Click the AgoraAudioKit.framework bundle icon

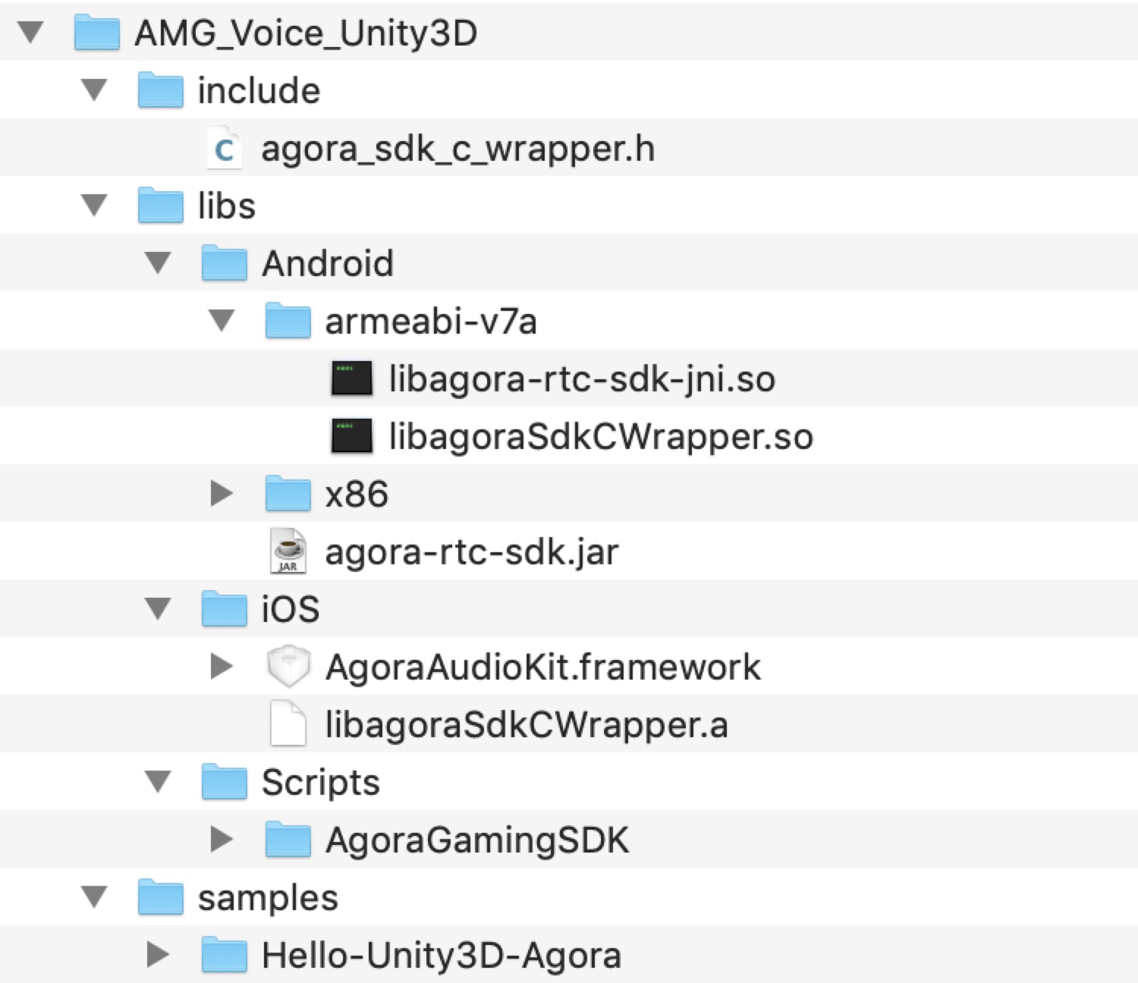pyautogui.click(x=288, y=667)
